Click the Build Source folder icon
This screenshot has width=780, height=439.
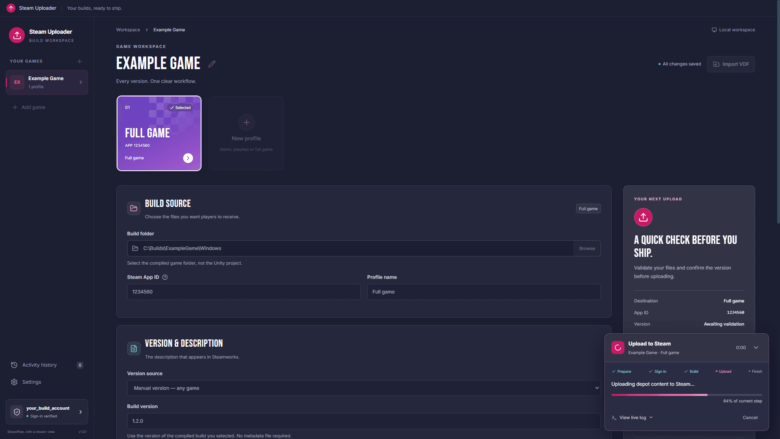tap(134, 208)
